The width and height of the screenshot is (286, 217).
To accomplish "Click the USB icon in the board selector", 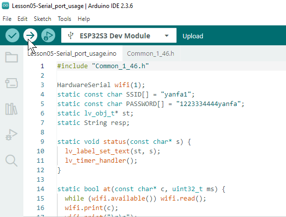I will pos(71,36).
